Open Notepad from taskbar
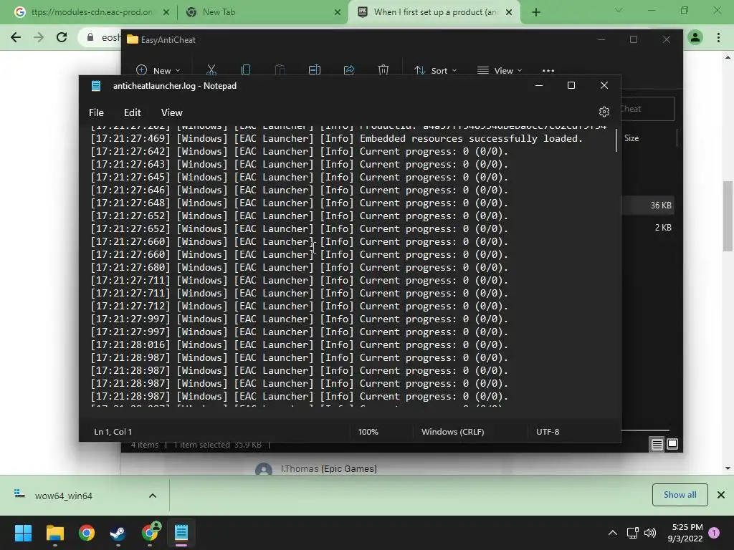This screenshot has height=550, width=734. coord(181,533)
